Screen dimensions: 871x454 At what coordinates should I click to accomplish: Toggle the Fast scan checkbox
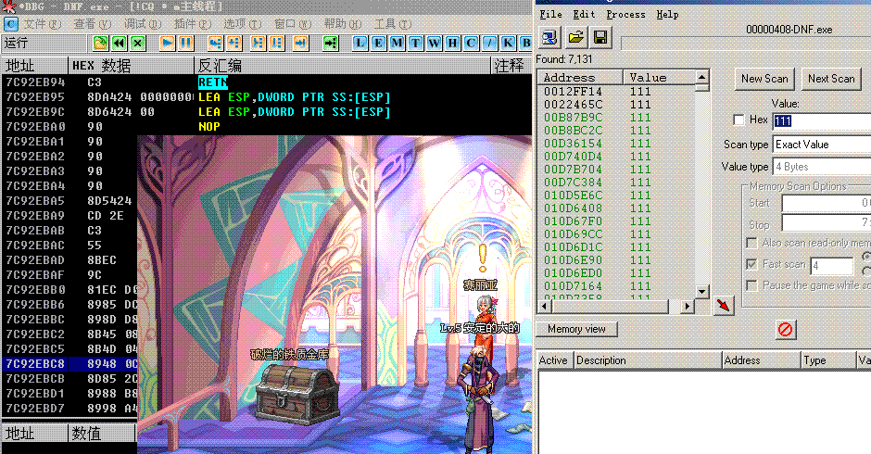751,264
